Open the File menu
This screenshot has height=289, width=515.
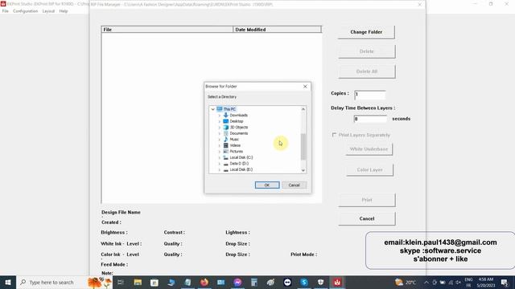(x=6, y=11)
